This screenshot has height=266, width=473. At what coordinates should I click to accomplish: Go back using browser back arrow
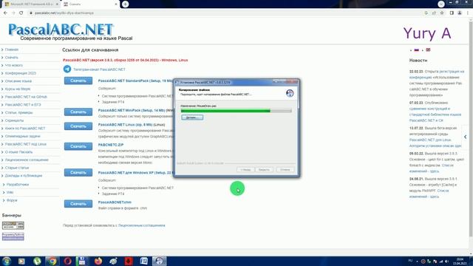(5, 13)
